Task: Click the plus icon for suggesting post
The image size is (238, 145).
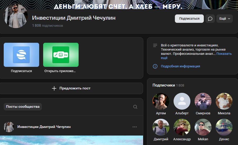Action: click(54, 88)
